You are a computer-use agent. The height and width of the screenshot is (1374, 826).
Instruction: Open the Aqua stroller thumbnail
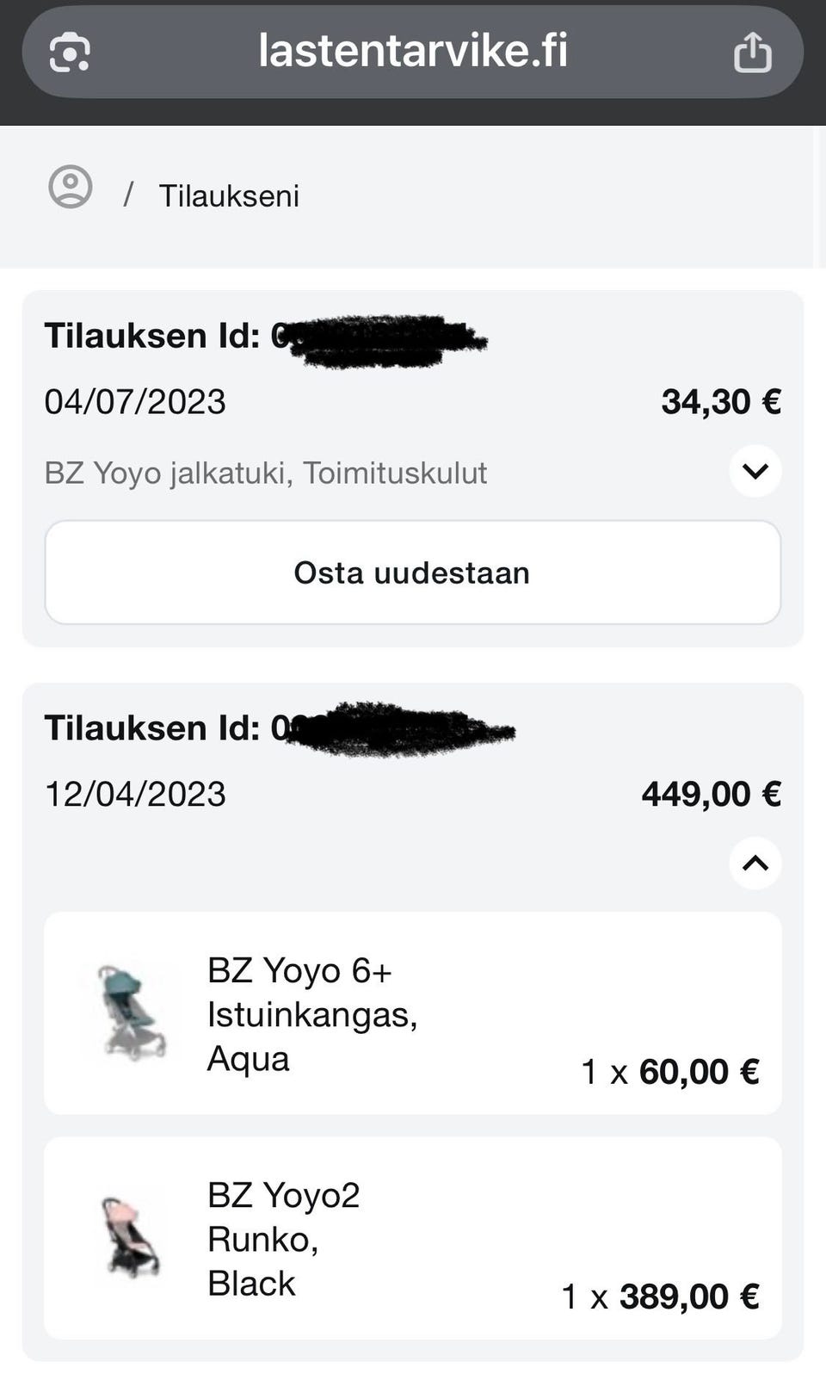click(x=131, y=1012)
